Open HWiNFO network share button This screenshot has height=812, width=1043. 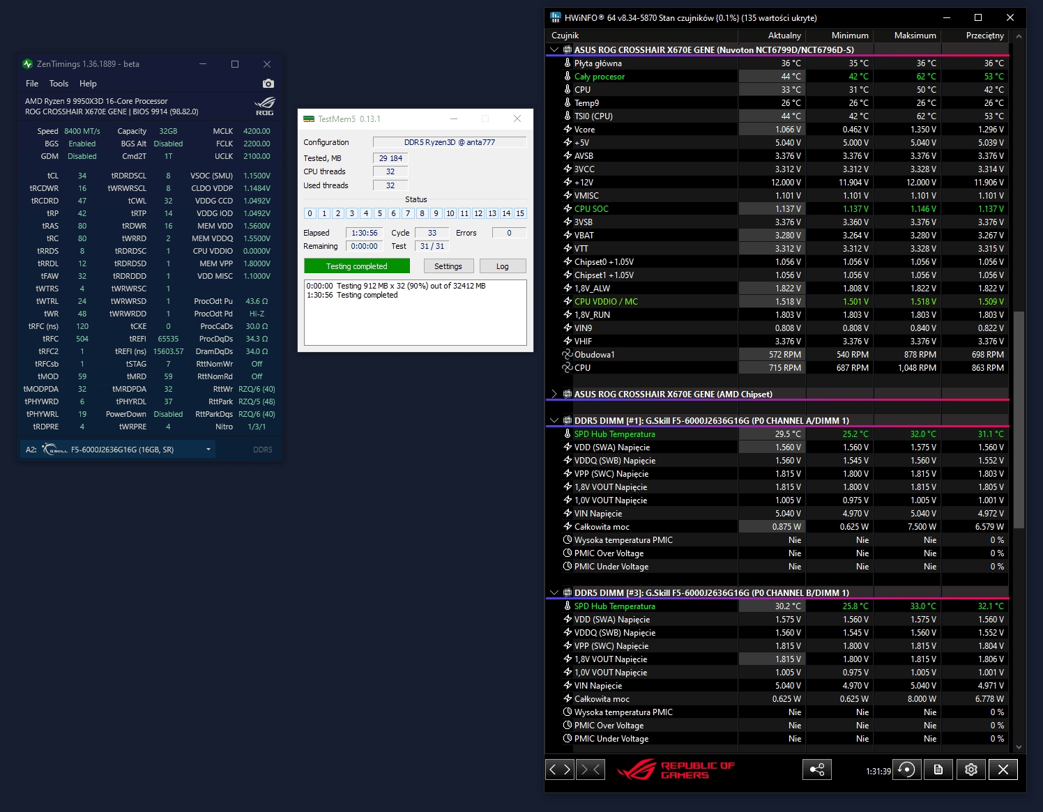click(x=817, y=769)
